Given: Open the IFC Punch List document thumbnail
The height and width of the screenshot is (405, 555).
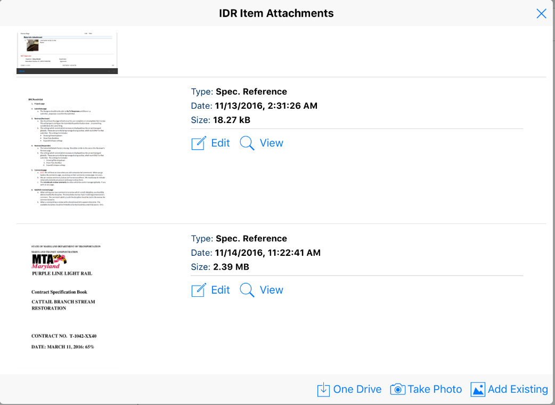Looking at the screenshot, I should click(67, 151).
